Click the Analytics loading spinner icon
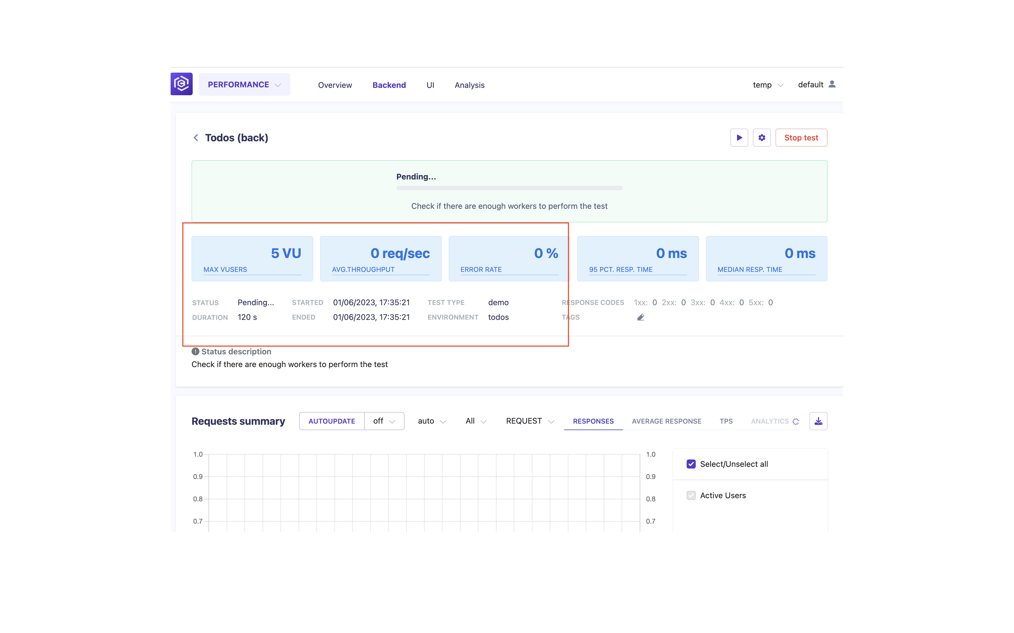This screenshot has height=633, width=1014. click(x=796, y=422)
